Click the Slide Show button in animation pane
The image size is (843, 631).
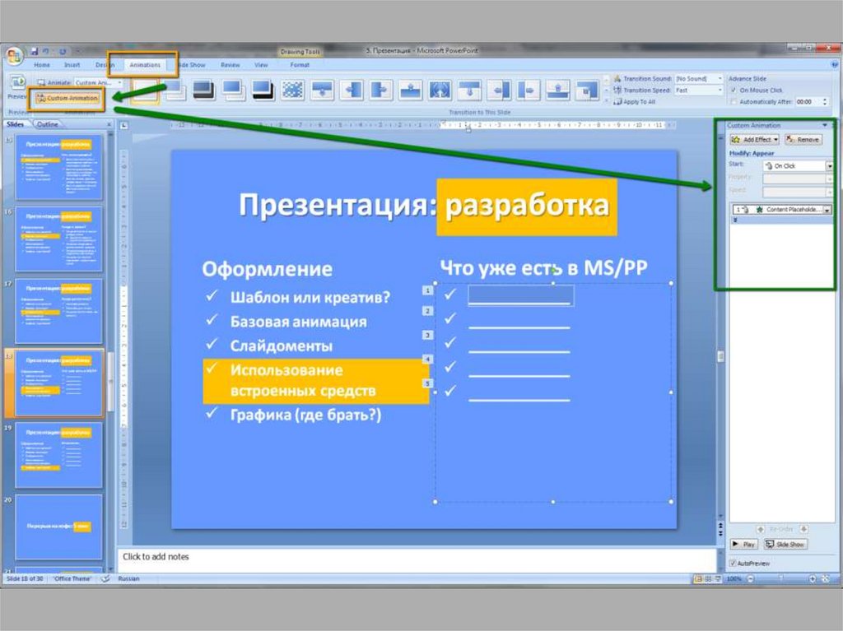pos(785,545)
